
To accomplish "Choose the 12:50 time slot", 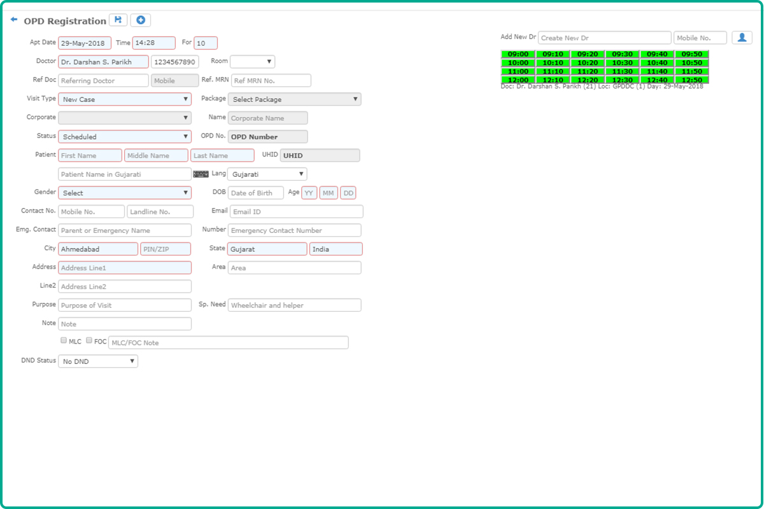I will [x=691, y=80].
